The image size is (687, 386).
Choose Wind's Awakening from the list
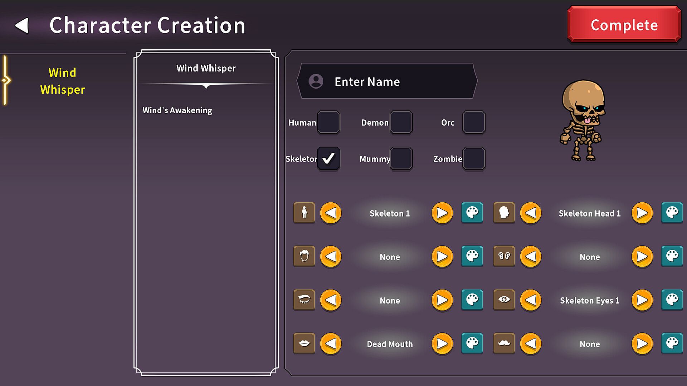click(177, 110)
